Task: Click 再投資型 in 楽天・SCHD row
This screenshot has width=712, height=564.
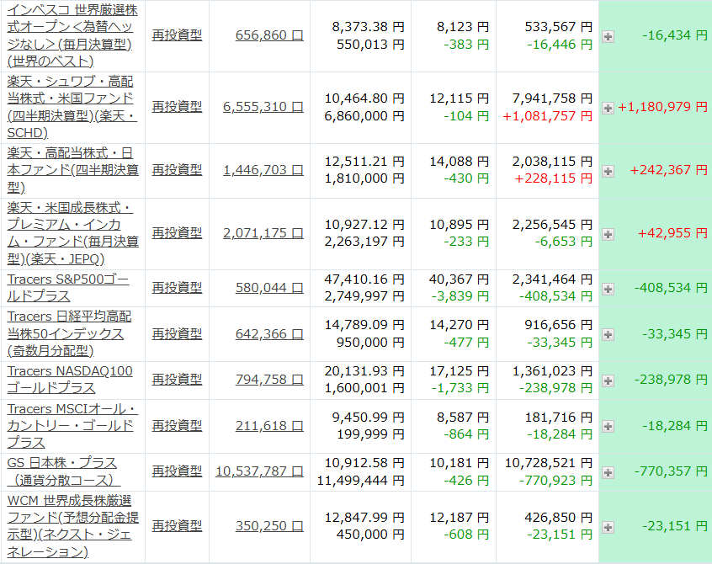Action: coord(177,107)
